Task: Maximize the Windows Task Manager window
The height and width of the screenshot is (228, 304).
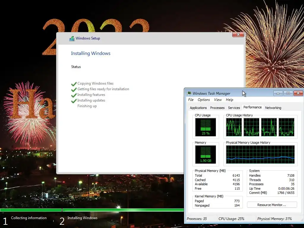Action: [288, 93]
